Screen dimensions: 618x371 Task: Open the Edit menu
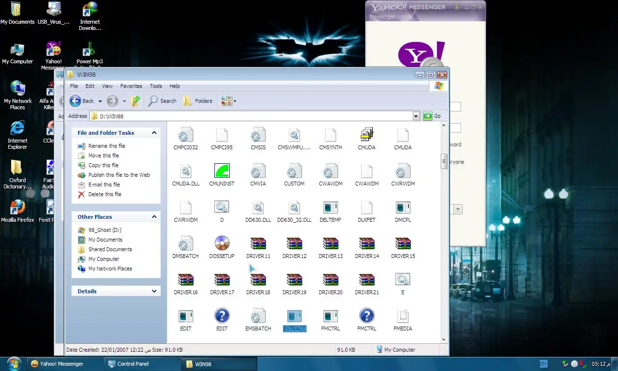[x=90, y=86]
